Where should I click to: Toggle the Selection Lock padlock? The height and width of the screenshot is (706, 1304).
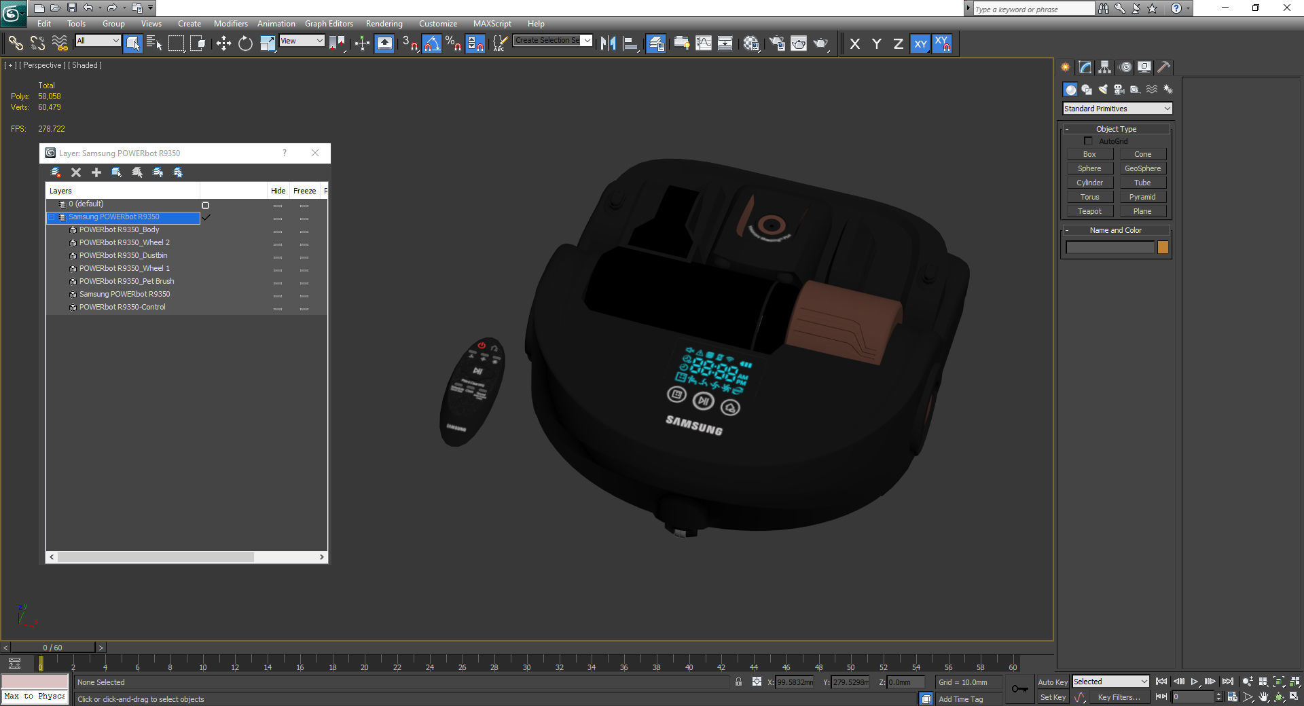click(738, 682)
